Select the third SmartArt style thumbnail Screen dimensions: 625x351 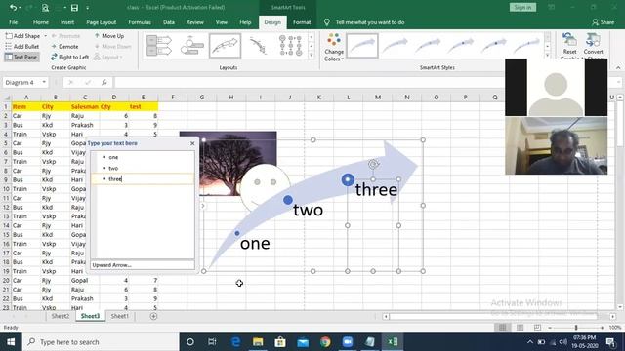(x=428, y=46)
